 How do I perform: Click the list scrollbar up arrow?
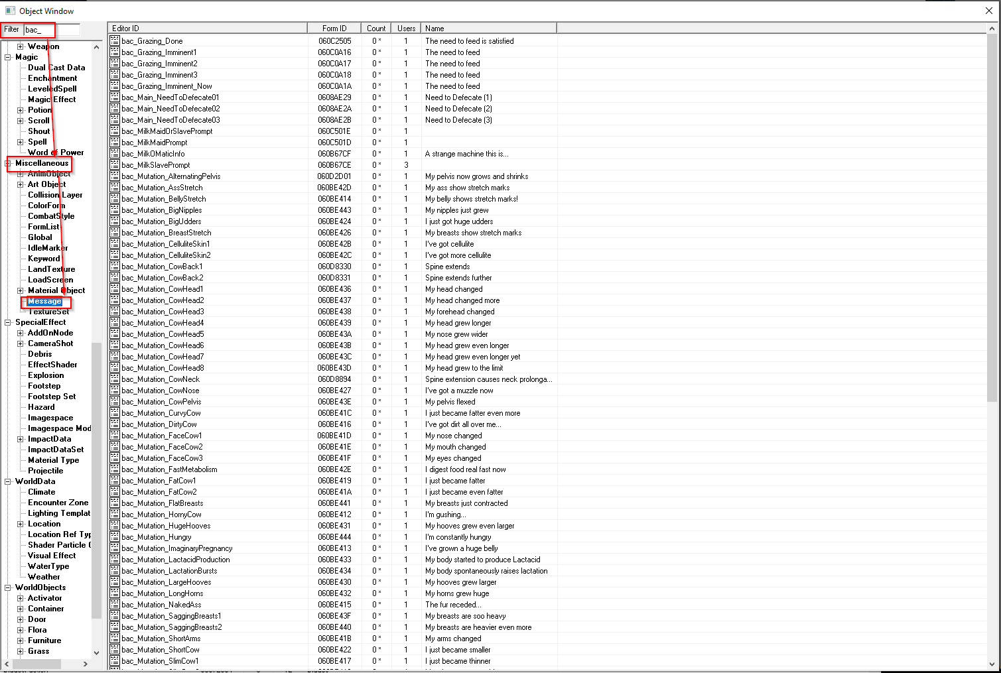click(x=993, y=29)
